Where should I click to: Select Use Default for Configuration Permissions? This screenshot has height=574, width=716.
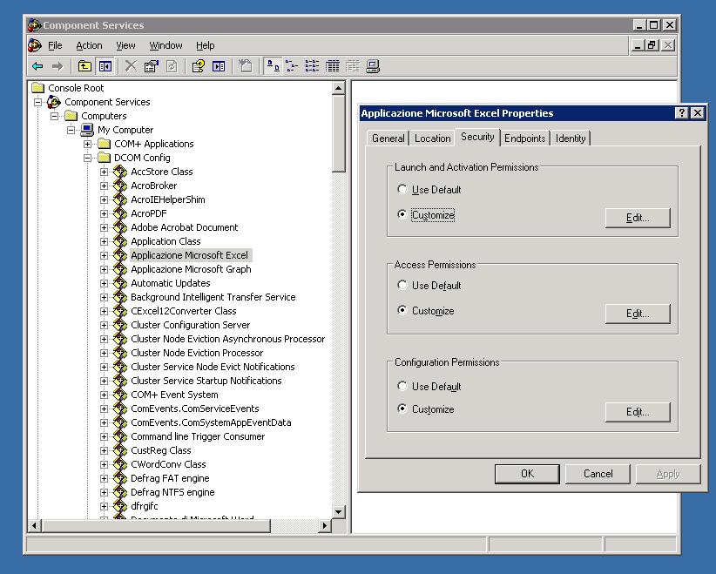(x=402, y=386)
